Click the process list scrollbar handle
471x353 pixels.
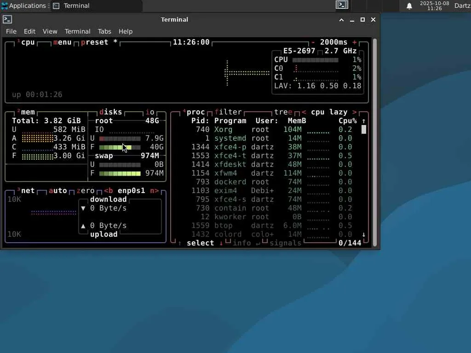364,129
